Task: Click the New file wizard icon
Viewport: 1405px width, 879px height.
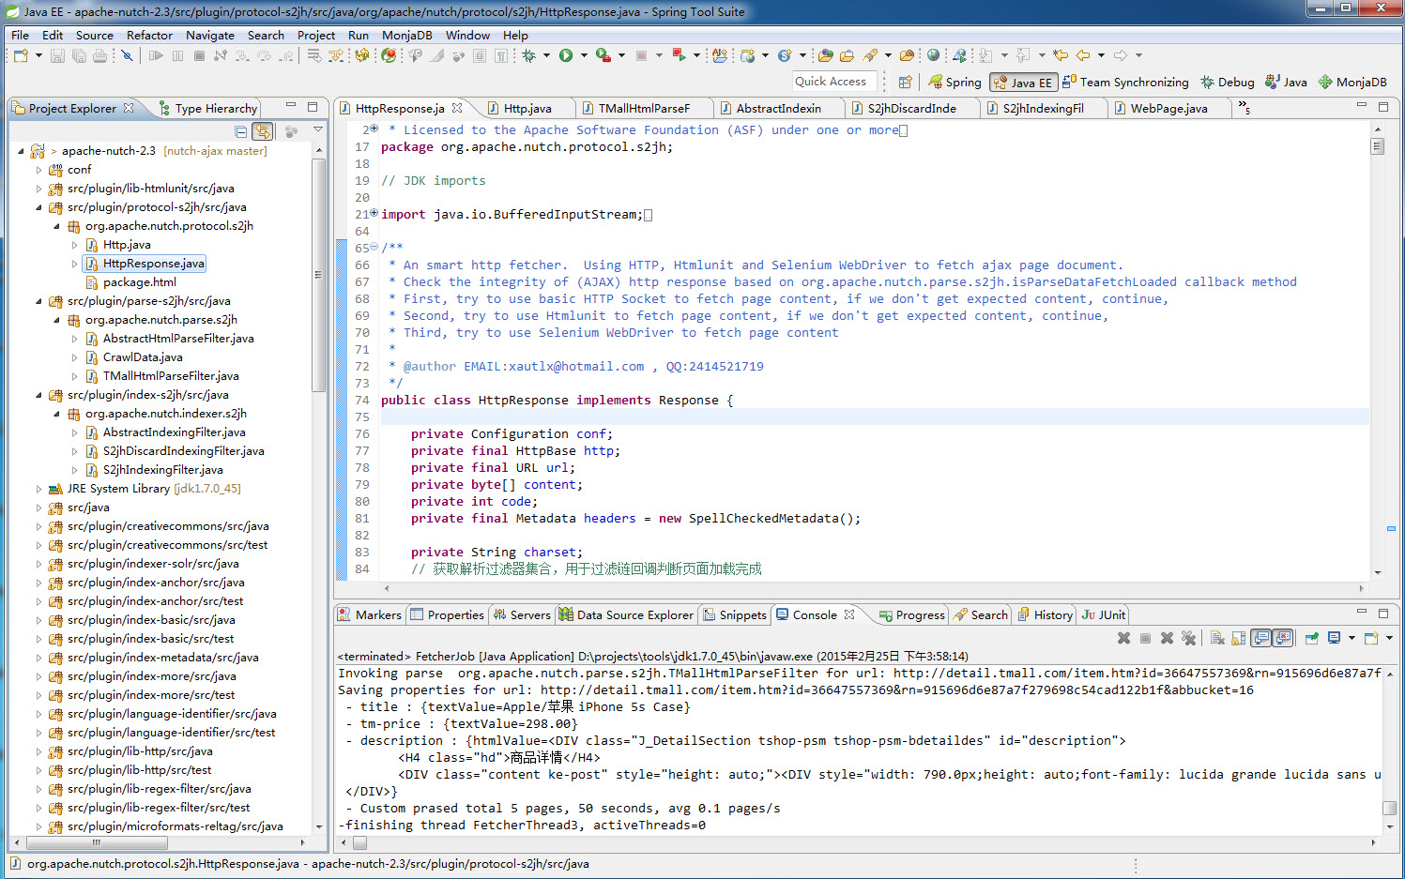Action: click(x=21, y=56)
